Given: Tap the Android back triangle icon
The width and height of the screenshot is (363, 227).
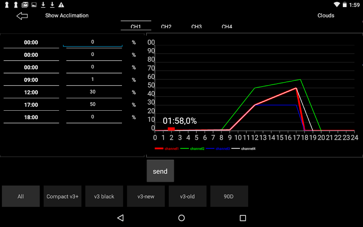Looking at the screenshot, I should point(121,218).
